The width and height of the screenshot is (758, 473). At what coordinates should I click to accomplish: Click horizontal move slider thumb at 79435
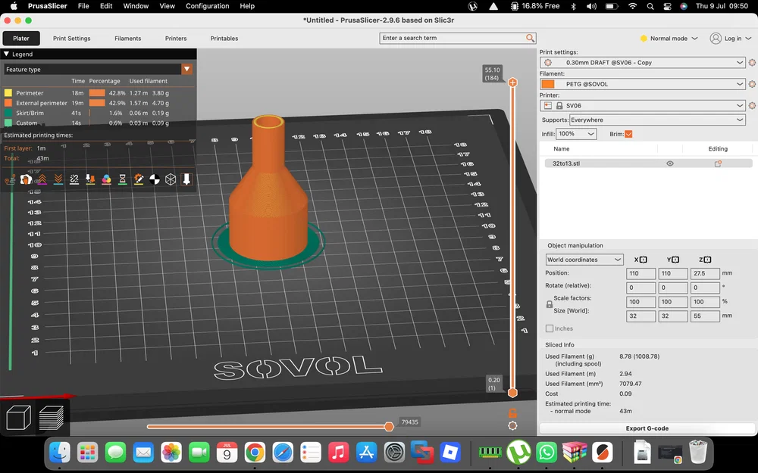click(x=389, y=426)
